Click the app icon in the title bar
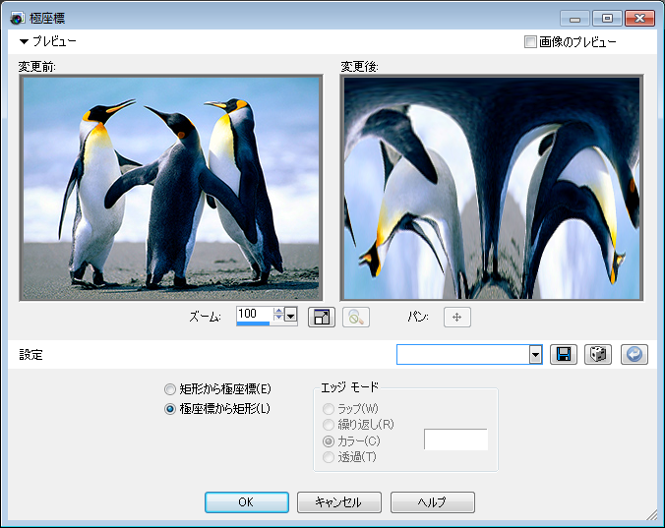 pyautogui.click(x=17, y=18)
